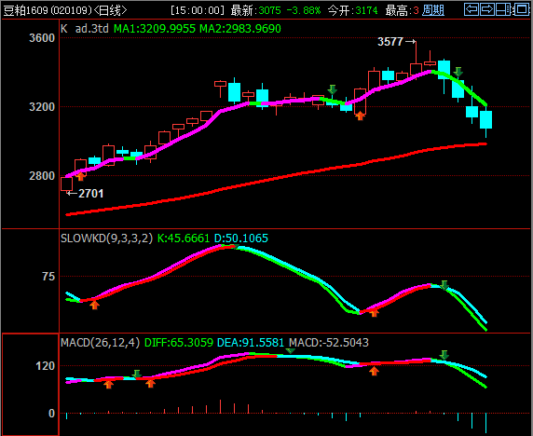Click the left arrow navigation icon
The height and width of the screenshot is (436, 533).
click(x=471, y=9)
